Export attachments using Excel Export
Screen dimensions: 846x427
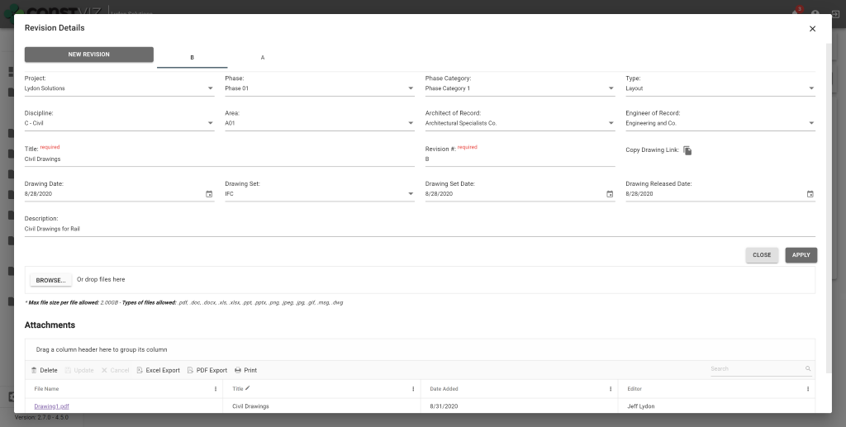click(x=158, y=370)
